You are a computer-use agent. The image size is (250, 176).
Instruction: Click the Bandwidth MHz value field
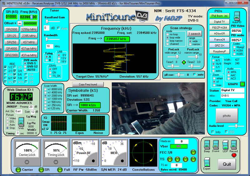(x=50, y=46)
